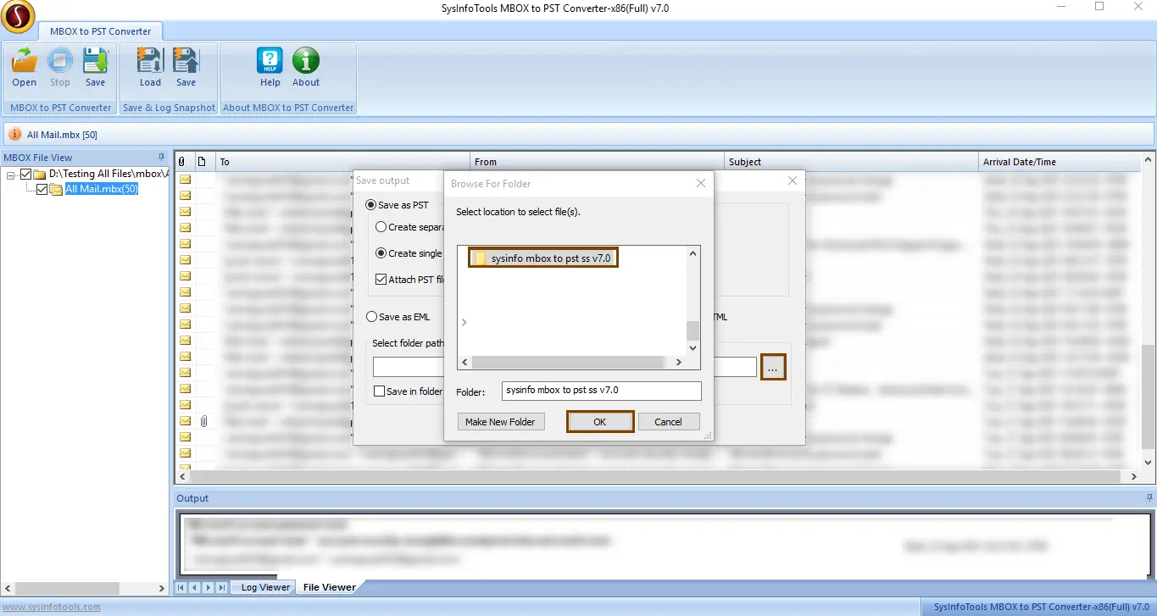The image size is (1157, 616).
Task: Click the horizontal scrollbar thumb in folder list
Action: coord(568,362)
